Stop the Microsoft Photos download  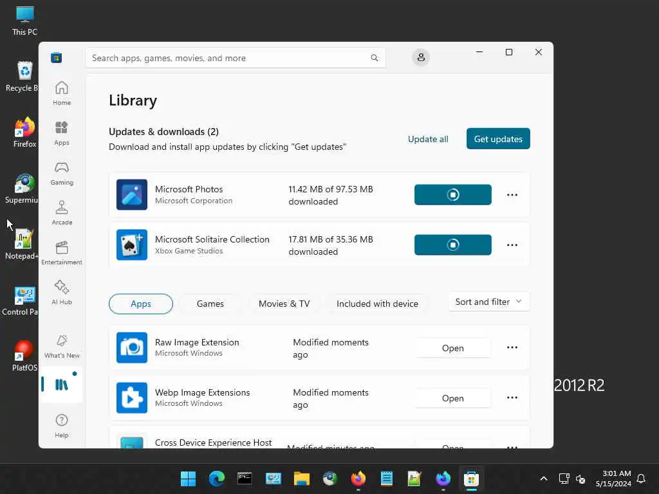pyautogui.click(x=452, y=194)
